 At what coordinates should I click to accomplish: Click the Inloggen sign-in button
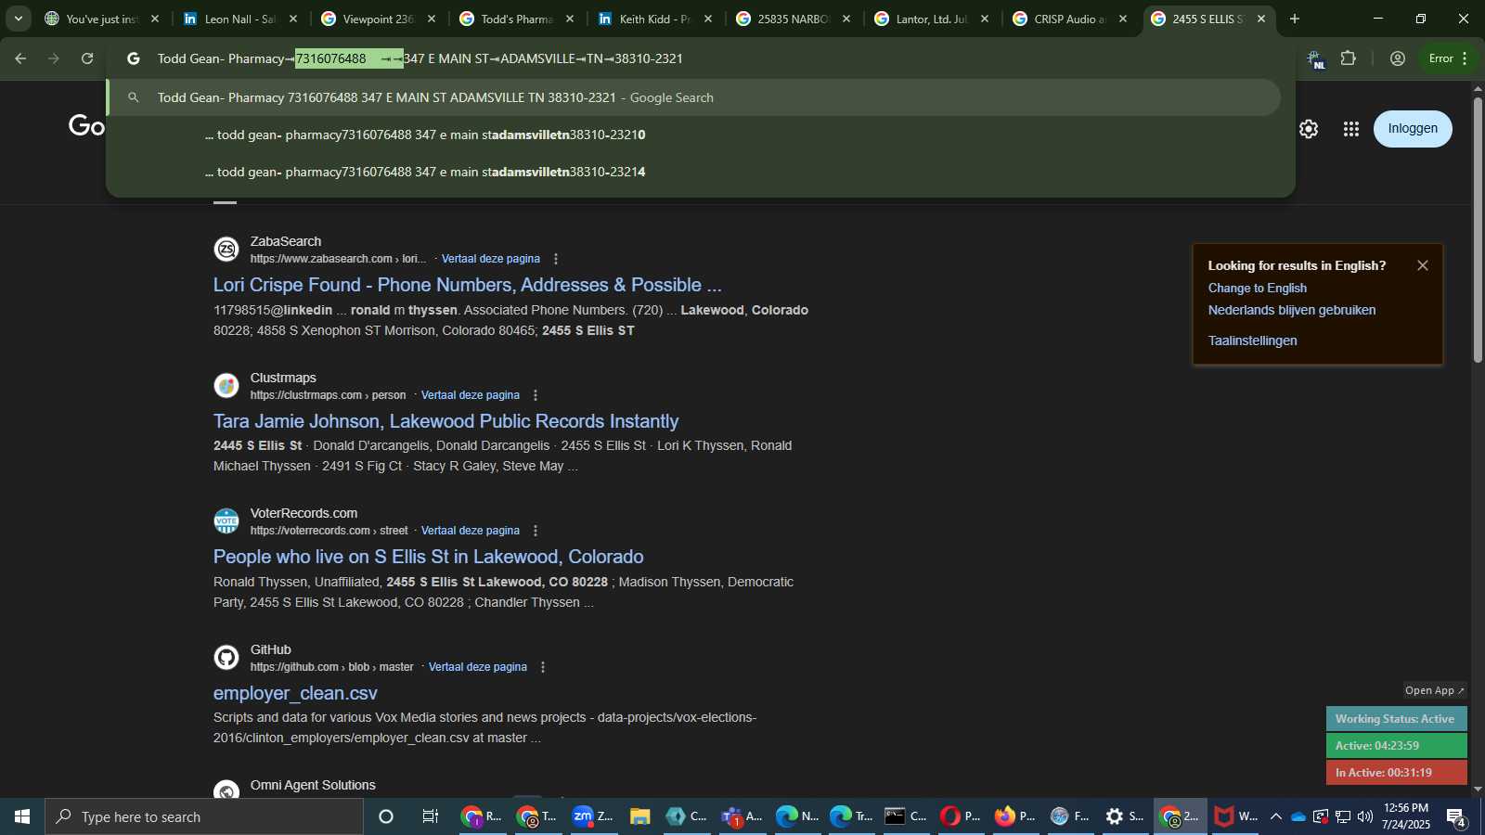click(1413, 129)
